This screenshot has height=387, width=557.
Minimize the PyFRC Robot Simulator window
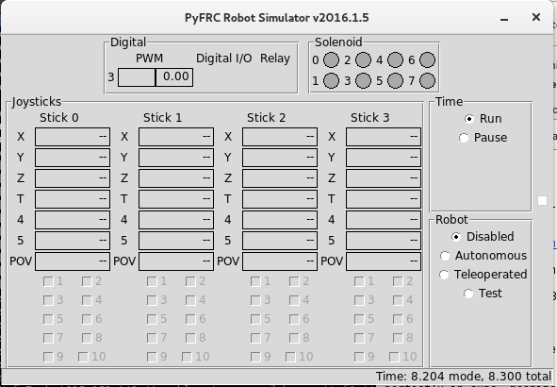tap(503, 18)
